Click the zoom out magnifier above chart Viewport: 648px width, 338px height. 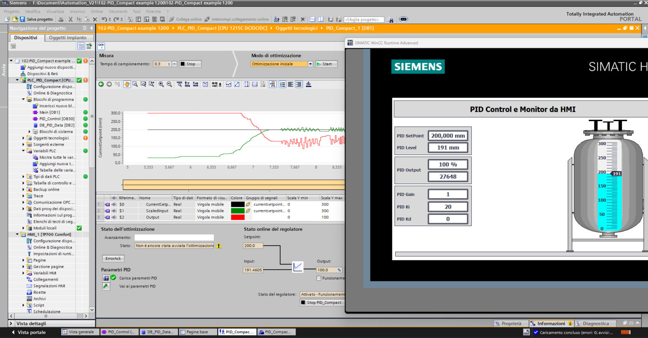[x=169, y=84]
